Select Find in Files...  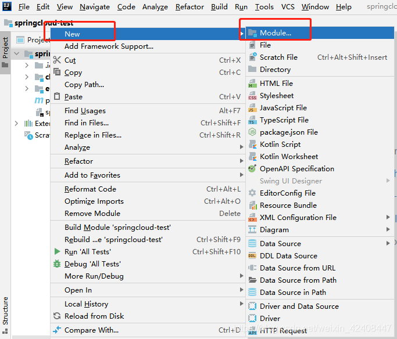point(148,123)
